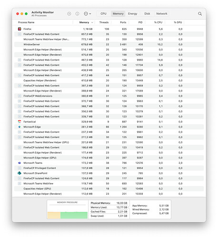Click the Microsoft Teams app icon

pyautogui.click(x=20, y=163)
